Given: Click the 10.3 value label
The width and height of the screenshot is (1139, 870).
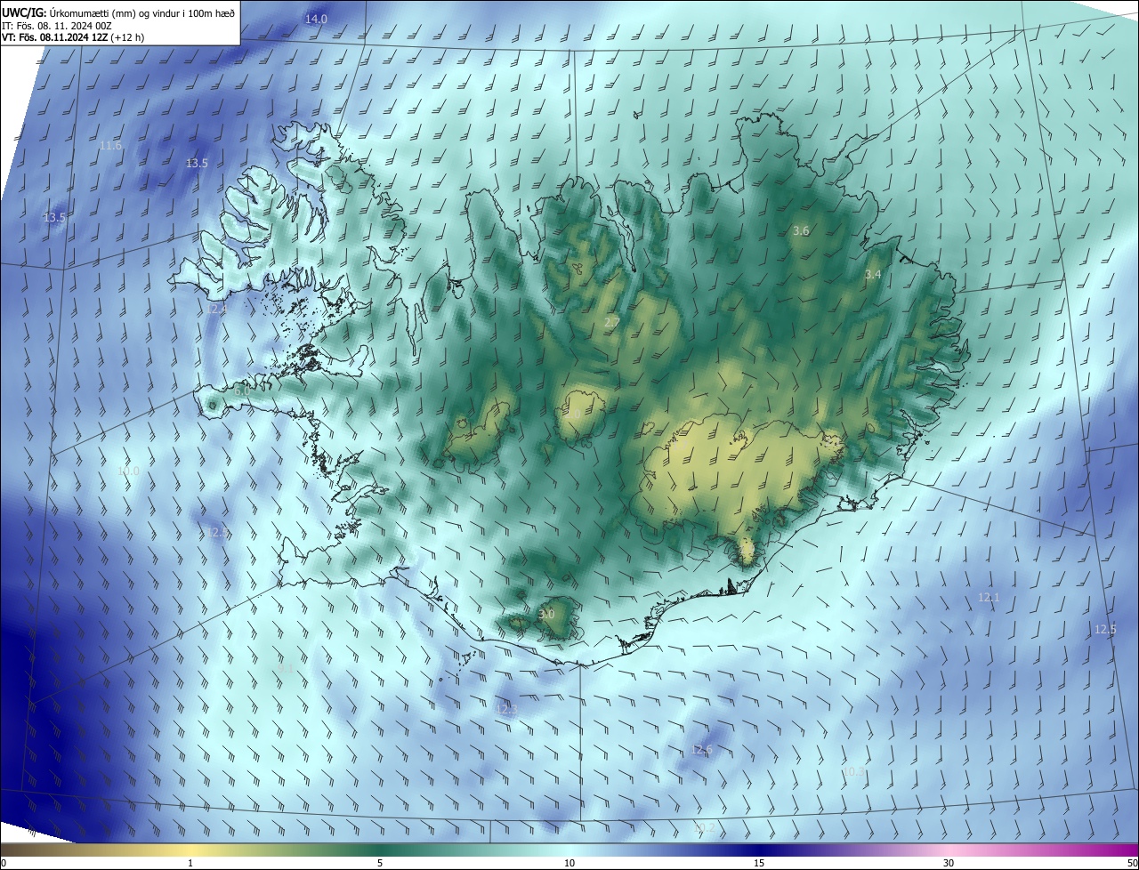Looking at the screenshot, I should tap(853, 771).
